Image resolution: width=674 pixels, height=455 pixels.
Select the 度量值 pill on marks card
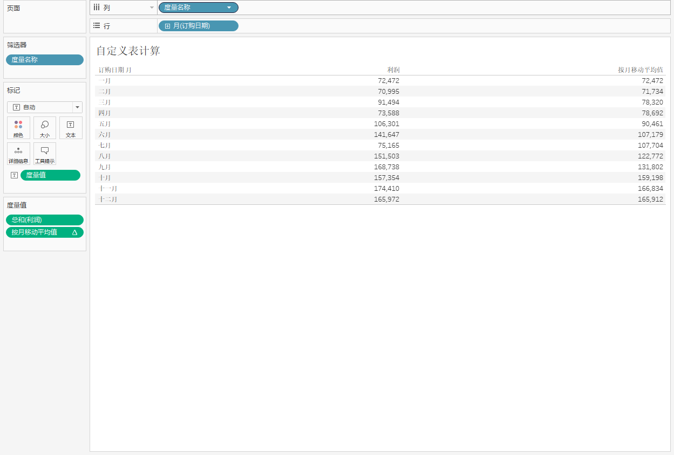coord(50,175)
